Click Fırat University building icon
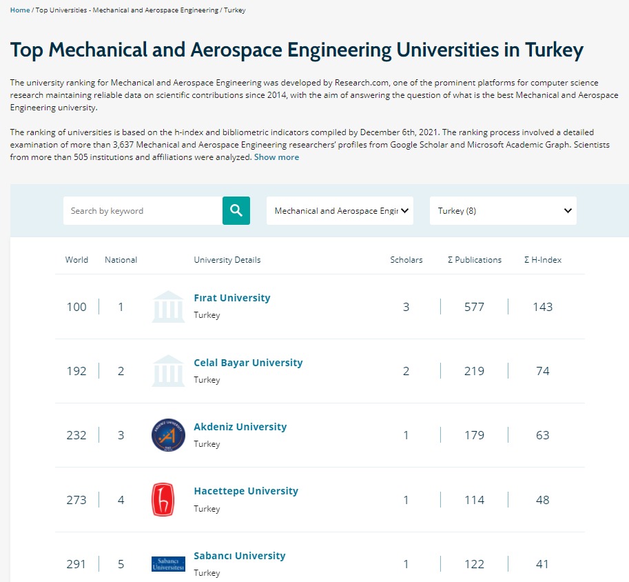Image resolution: width=629 pixels, height=582 pixels. [168, 307]
